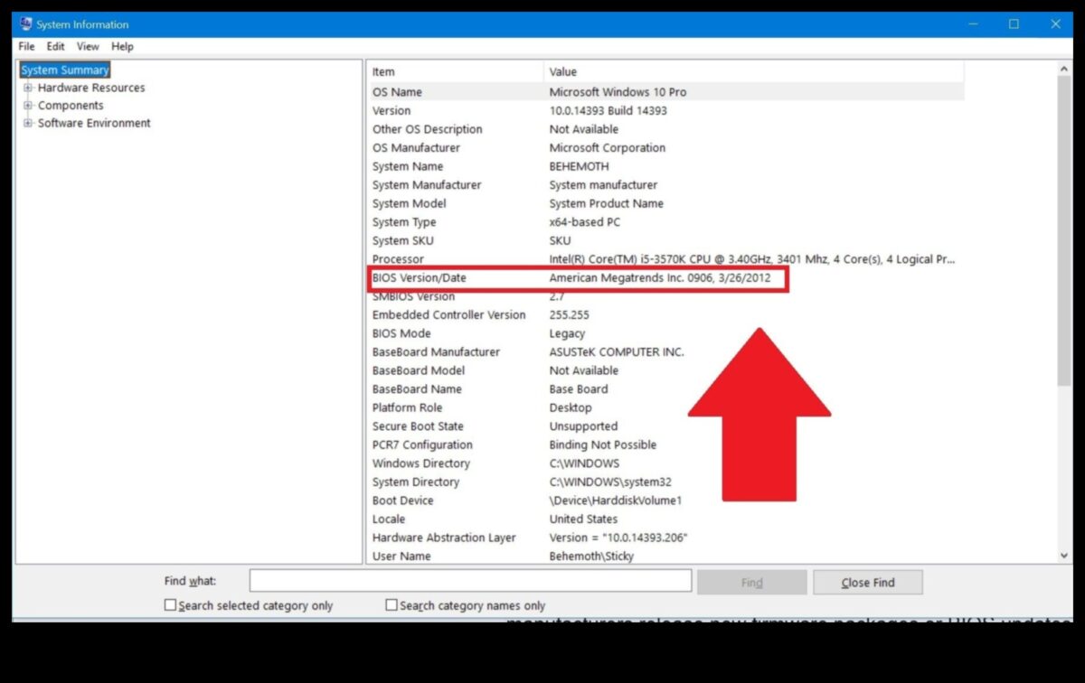Viewport: 1085px width, 683px height.
Task: Open the File menu
Action: coord(26,46)
